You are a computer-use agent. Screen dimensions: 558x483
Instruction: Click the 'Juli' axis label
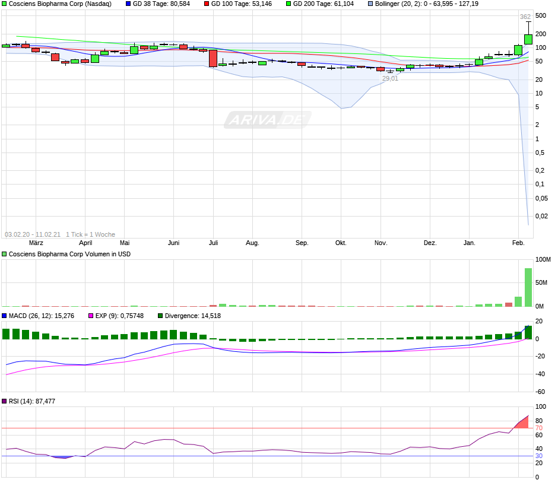click(x=214, y=243)
